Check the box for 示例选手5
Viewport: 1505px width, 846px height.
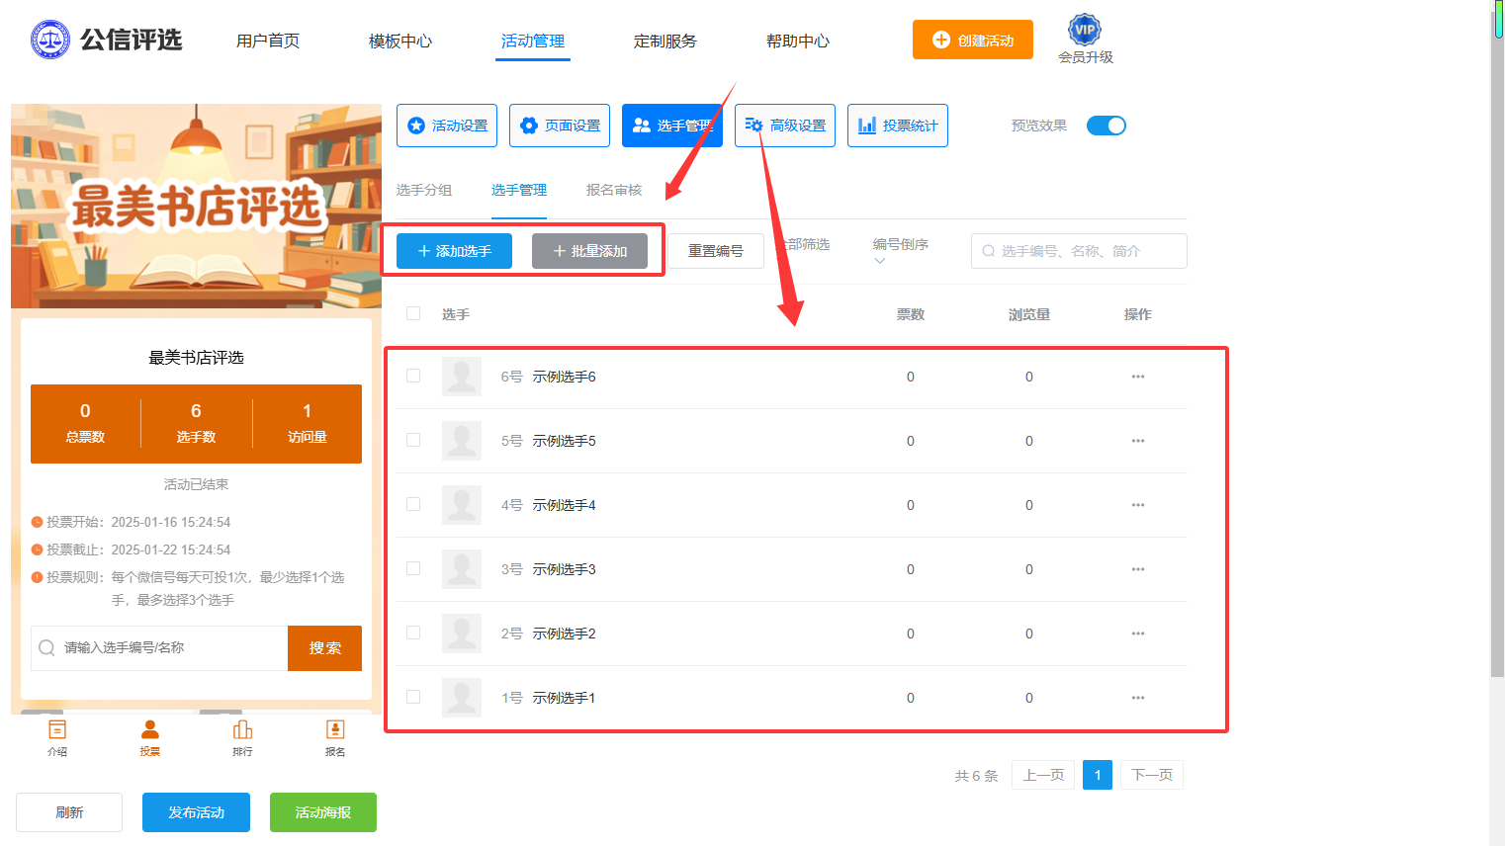[413, 440]
